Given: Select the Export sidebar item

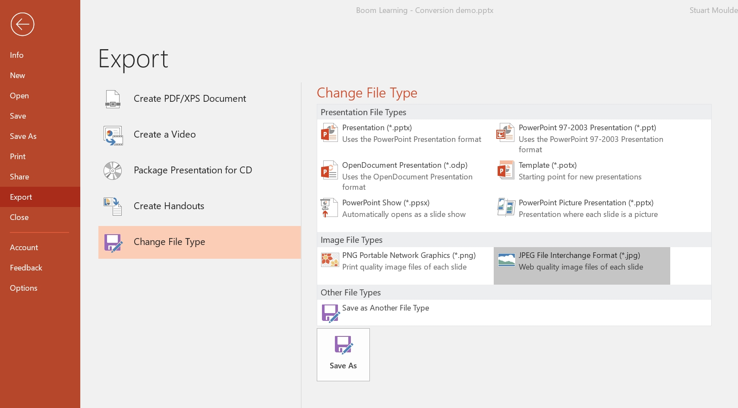Looking at the screenshot, I should [40, 197].
